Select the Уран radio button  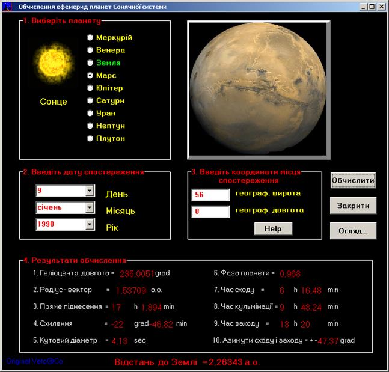click(x=91, y=113)
